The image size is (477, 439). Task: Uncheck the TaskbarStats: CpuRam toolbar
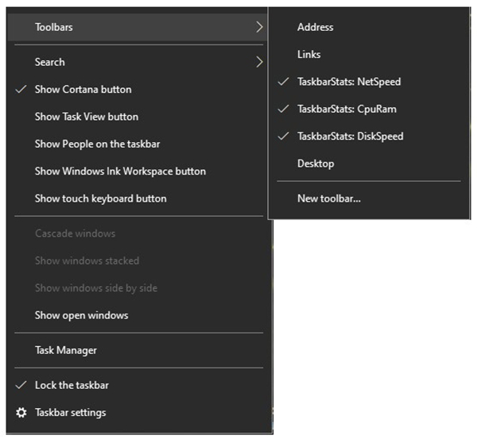[x=346, y=109]
